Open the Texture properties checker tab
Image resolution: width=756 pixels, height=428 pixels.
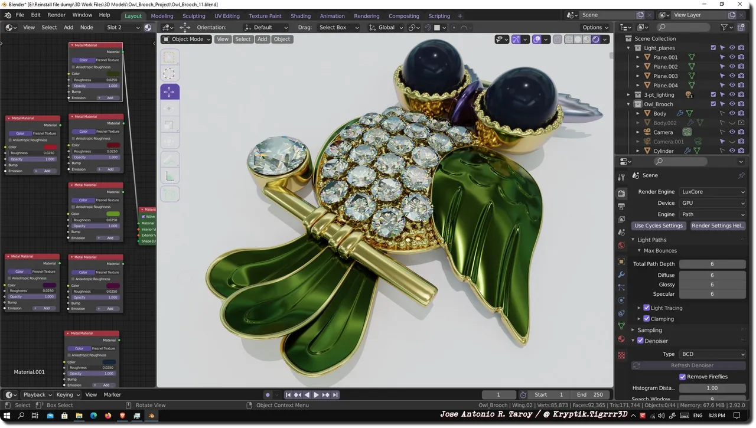click(x=621, y=355)
